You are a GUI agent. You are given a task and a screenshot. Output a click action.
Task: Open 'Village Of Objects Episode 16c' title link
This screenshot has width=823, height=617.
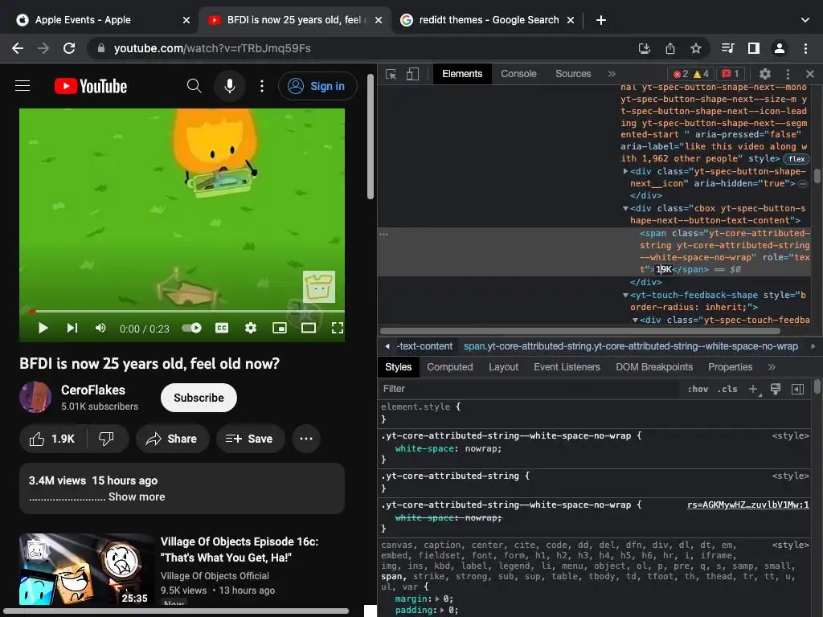[240, 550]
